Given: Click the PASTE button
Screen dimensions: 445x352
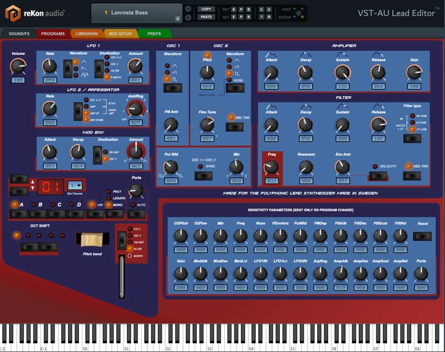Looking at the screenshot, I should pos(206,17).
